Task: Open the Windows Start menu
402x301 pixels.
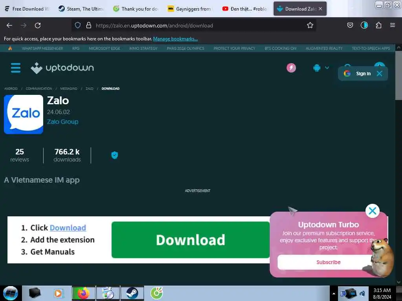Action: click(x=10, y=293)
